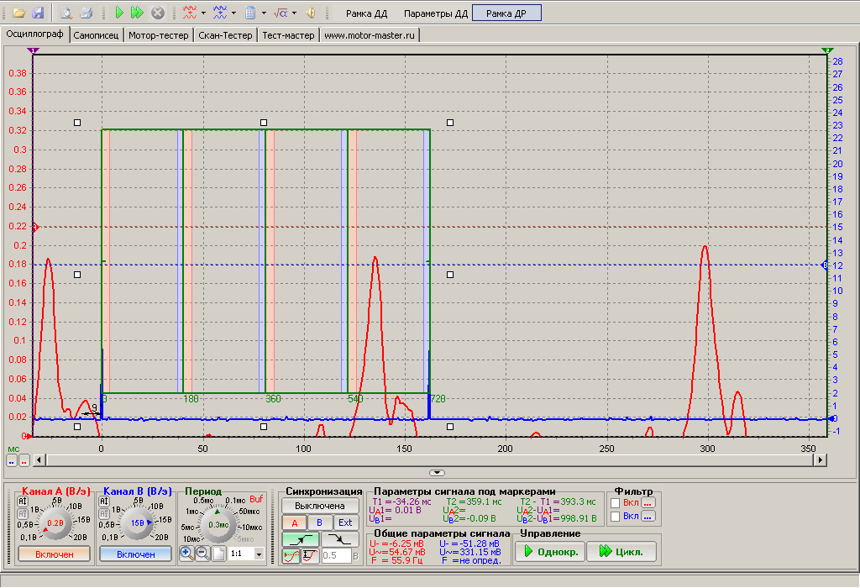Image resolution: width=860 pixels, height=588 pixels.
Task: Toggle sound with the speaker icon
Action: [x=311, y=13]
